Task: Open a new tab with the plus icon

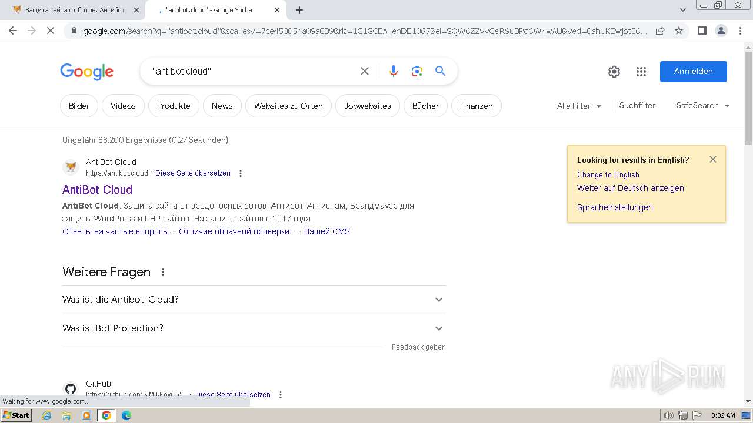Action: pyautogui.click(x=299, y=10)
